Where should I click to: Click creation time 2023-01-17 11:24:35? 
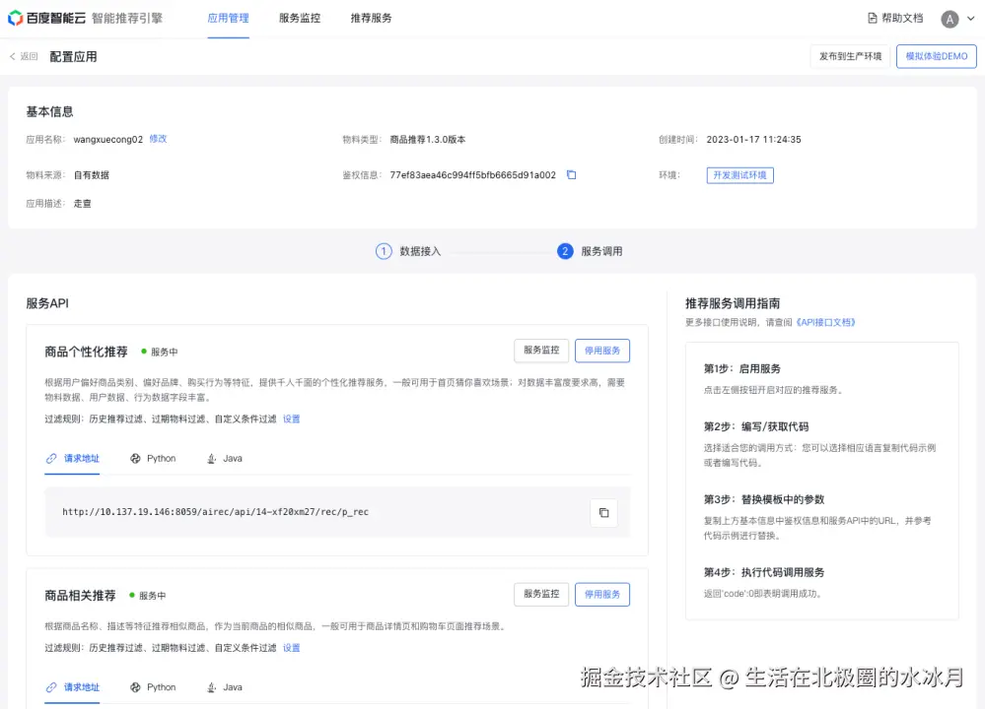pos(753,139)
